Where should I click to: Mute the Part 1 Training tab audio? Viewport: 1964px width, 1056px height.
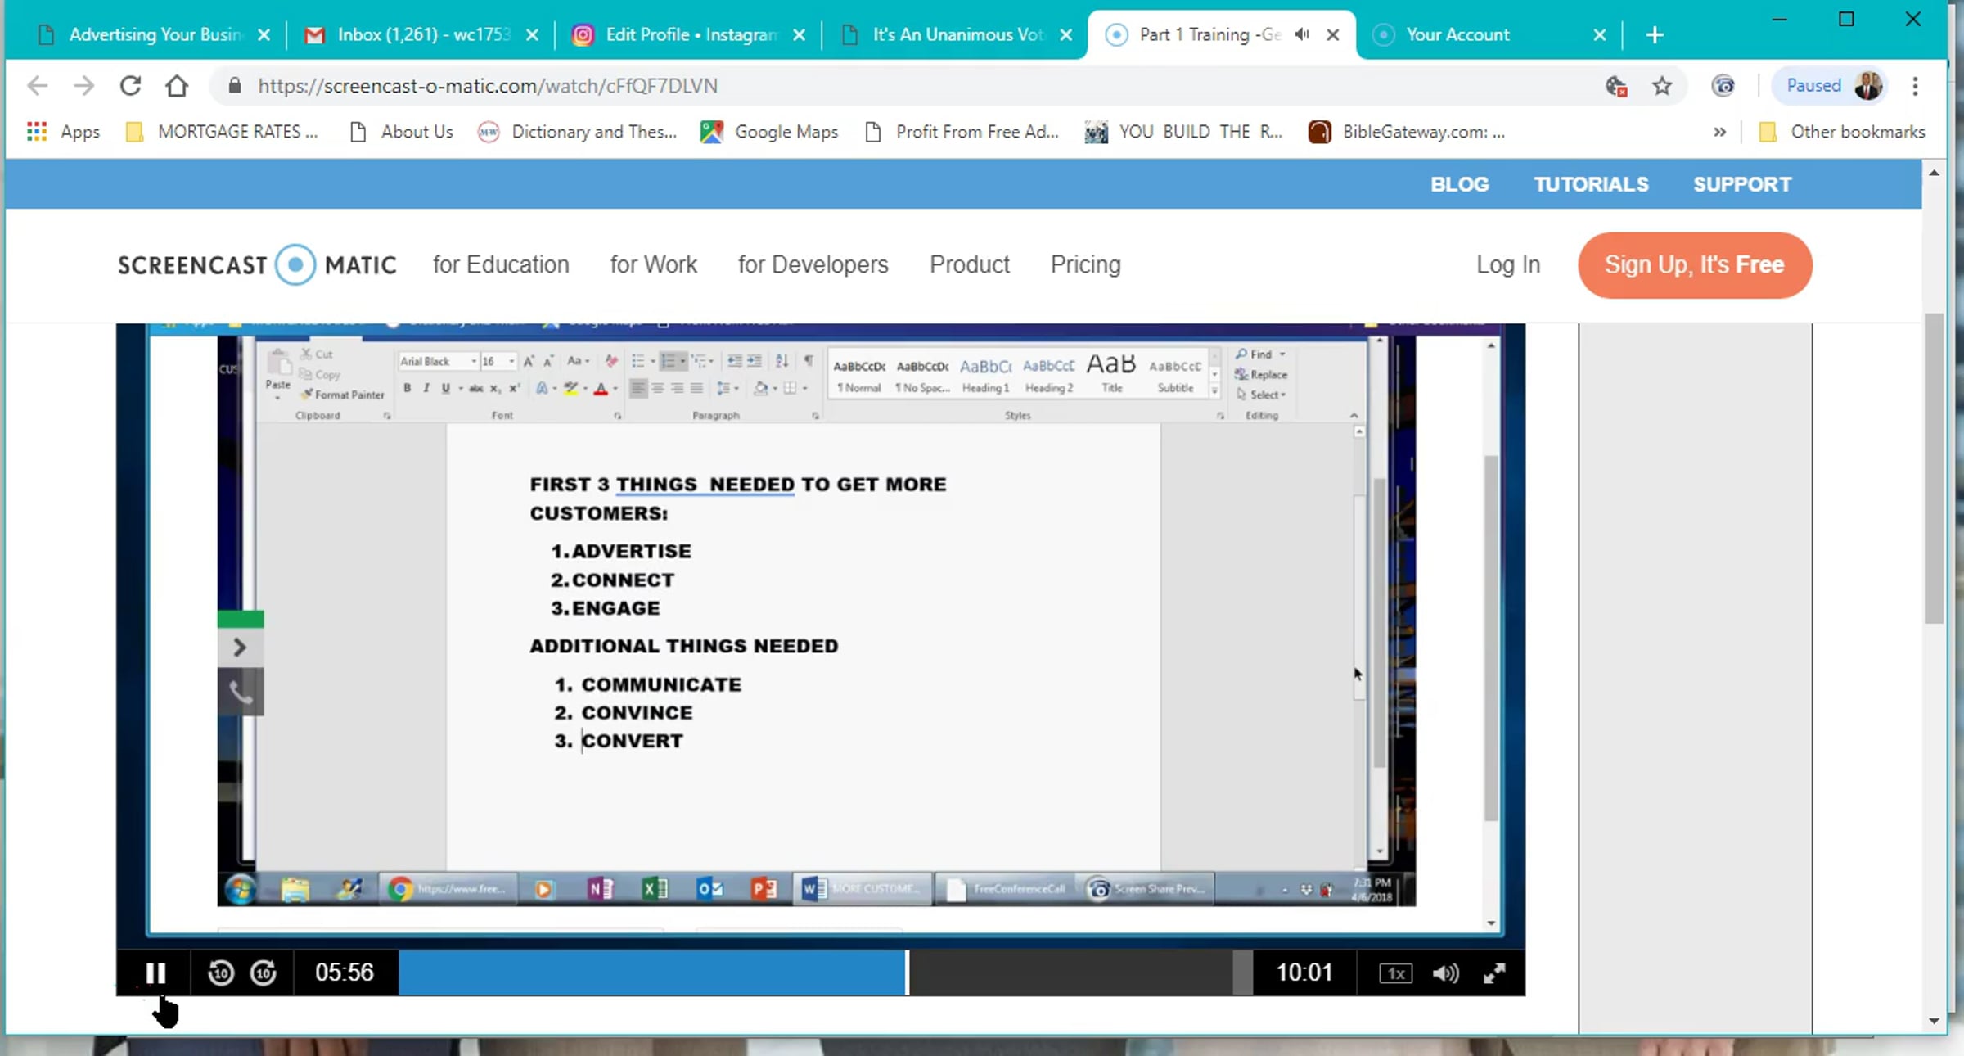[x=1302, y=34]
